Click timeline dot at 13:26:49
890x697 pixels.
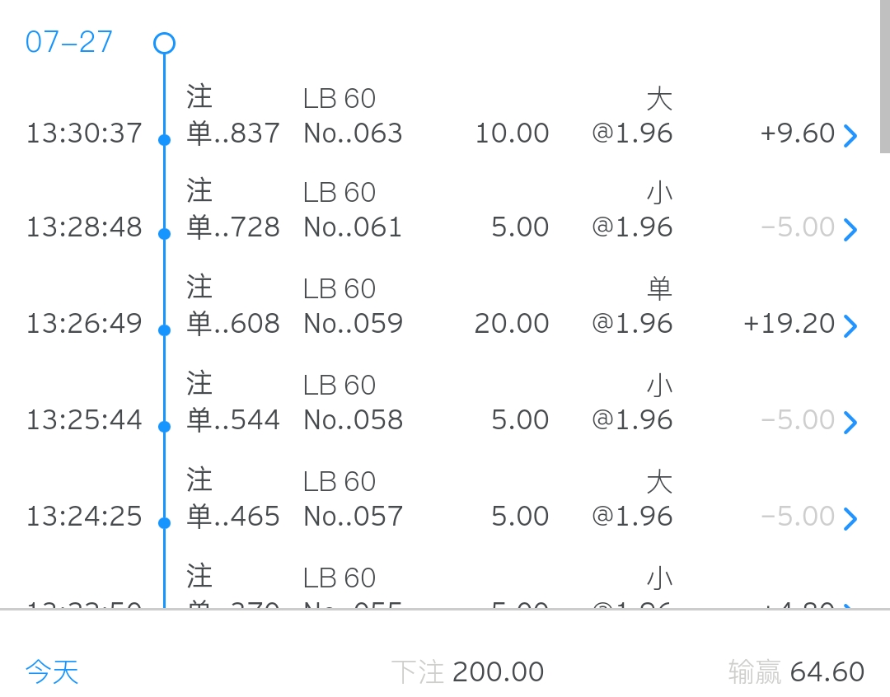pos(164,330)
